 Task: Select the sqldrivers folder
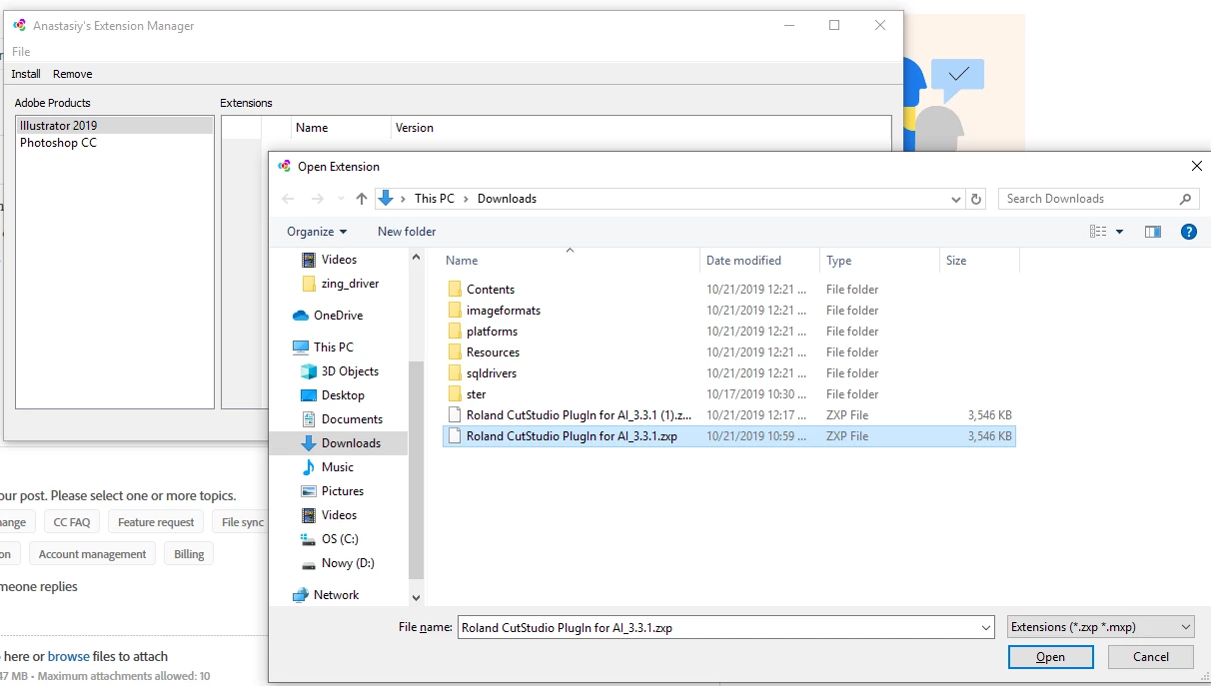(492, 373)
